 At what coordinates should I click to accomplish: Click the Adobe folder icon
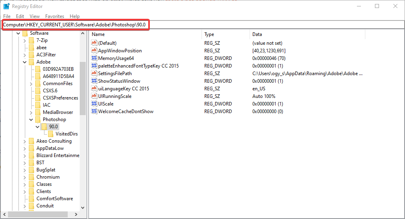click(x=32, y=62)
